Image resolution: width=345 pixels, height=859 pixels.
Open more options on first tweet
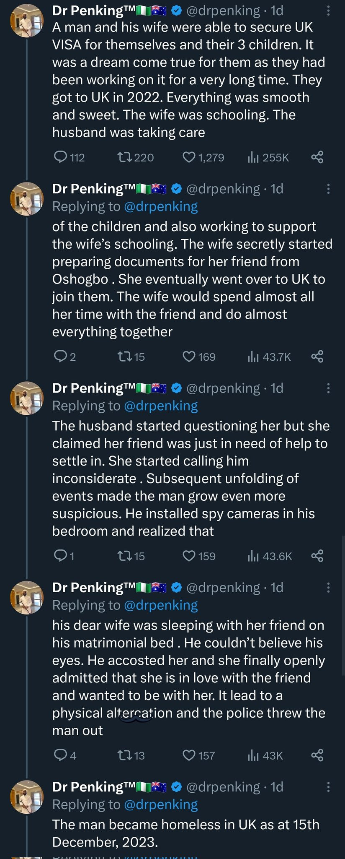[x=328, y=11]
